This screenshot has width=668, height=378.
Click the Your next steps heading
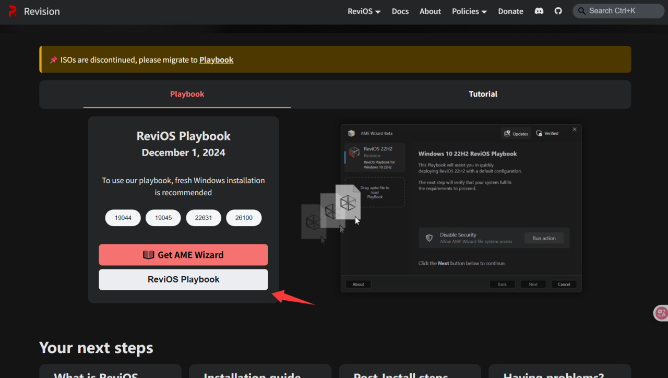(x=96, y=348)
